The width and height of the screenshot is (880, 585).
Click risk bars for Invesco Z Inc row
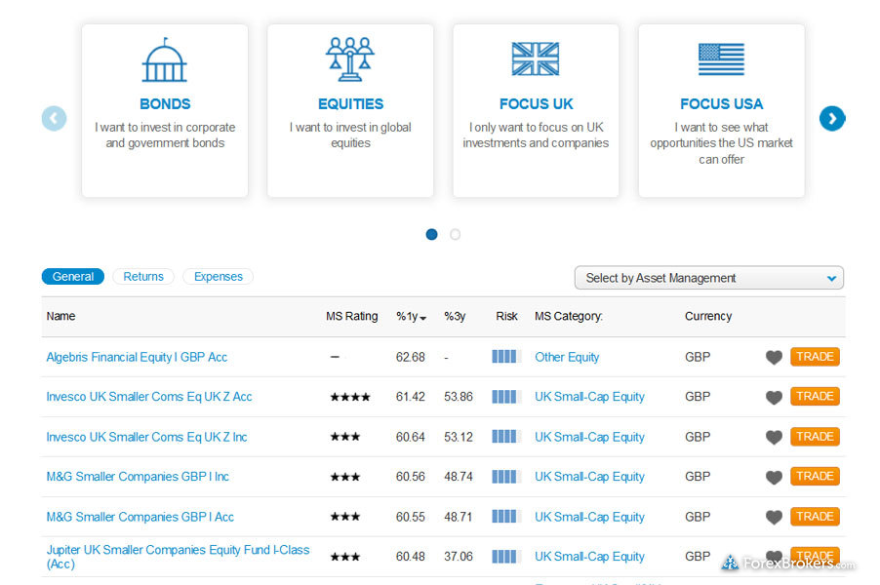click(506, 437)
